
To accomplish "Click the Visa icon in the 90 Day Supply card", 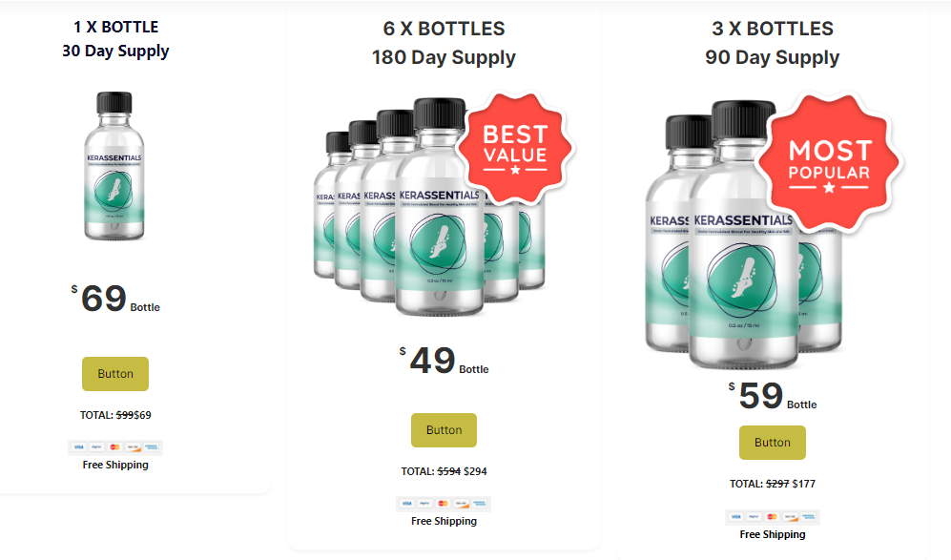I will pyautogui.click(x=736, y=516).
